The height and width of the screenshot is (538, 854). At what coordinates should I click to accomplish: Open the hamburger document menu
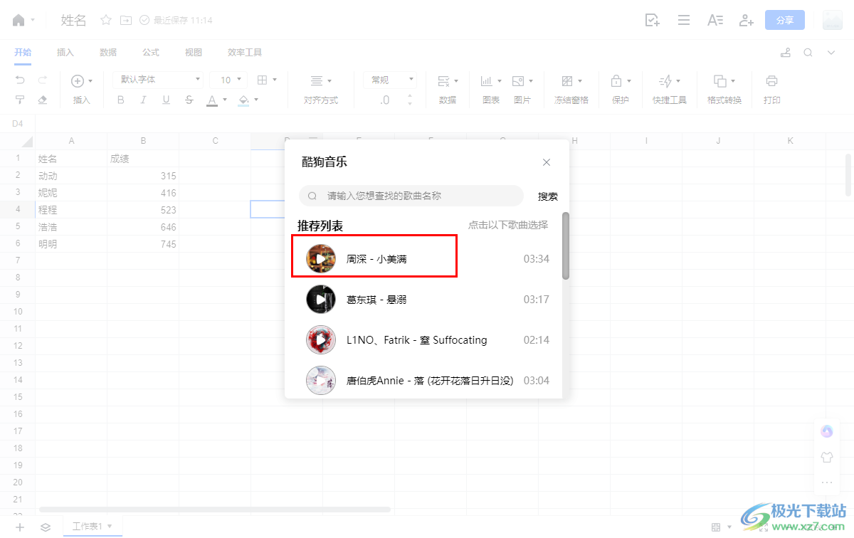(684, 20)
